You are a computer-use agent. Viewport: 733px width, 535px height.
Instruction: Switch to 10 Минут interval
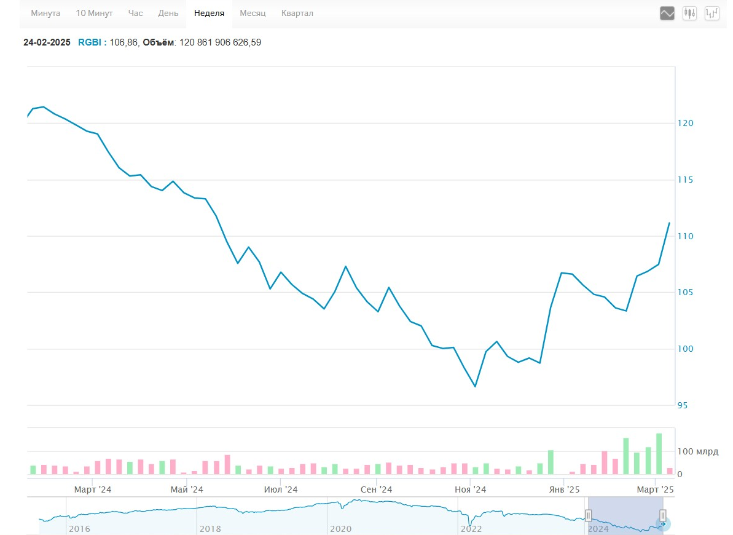click(x=94, y=13)
